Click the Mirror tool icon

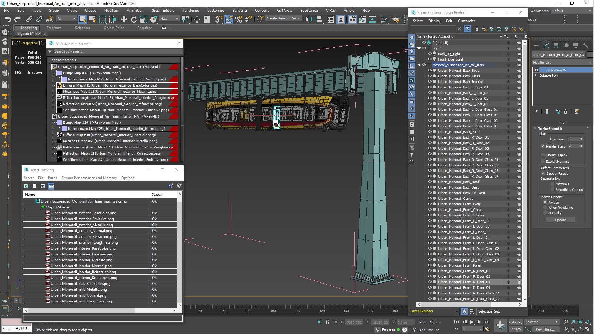pos(309,19)
